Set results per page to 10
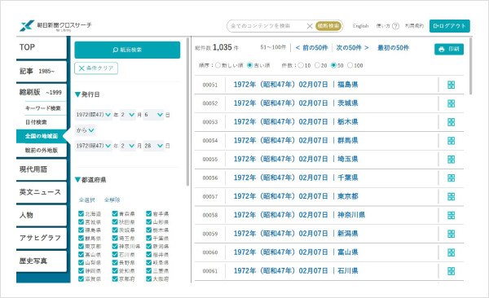This screenshot has width=489, height=298. pyautogui.click(x=300, y=65)
